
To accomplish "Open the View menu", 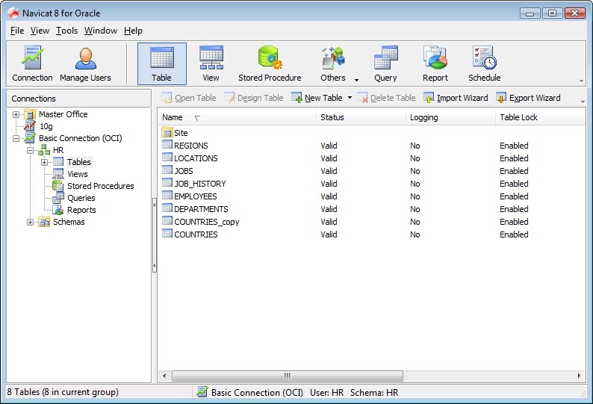I will [40, 31].
